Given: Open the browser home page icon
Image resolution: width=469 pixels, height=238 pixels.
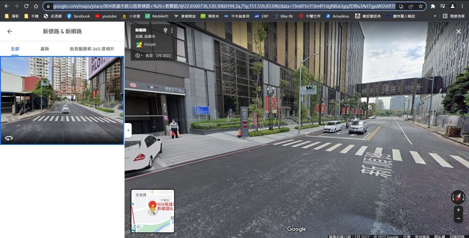Looking at the screenshot, I should pyautogui.click(x=36, y=6).
